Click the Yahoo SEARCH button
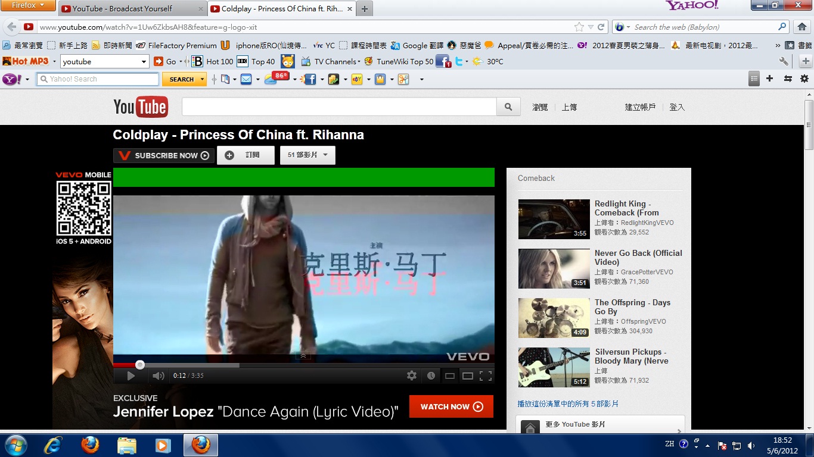This screenshot has width=814, height=457. tap(182, 79)
